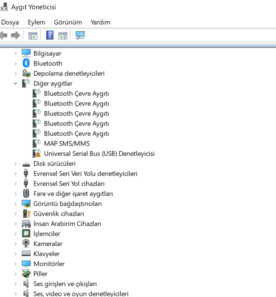This screenshot has height=297, width=276.
Task: Click the Klavyeler keyboard icon
Action: tap(26, 253)
